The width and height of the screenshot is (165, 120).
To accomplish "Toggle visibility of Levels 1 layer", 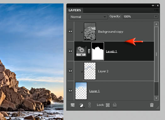I will pyautogui.click(x=70, y=51).
